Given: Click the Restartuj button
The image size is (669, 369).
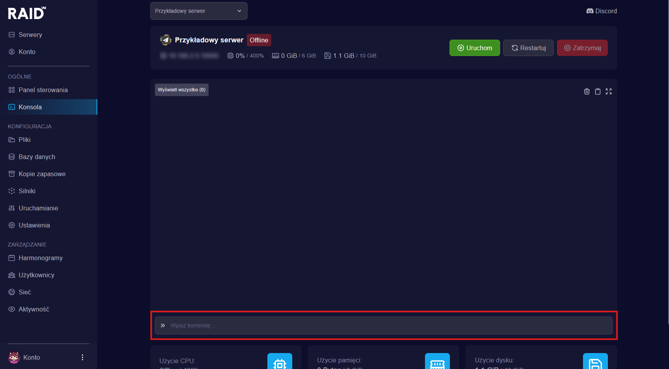Looking at the screenshot, I should 529,48.
